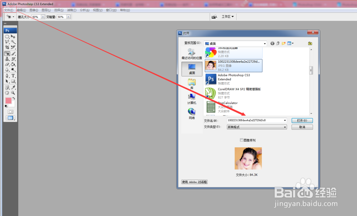This screenshot has width=357, height=216.
Task: Expand the 查找范围 location dropdown
Action: tap(265, 43)
